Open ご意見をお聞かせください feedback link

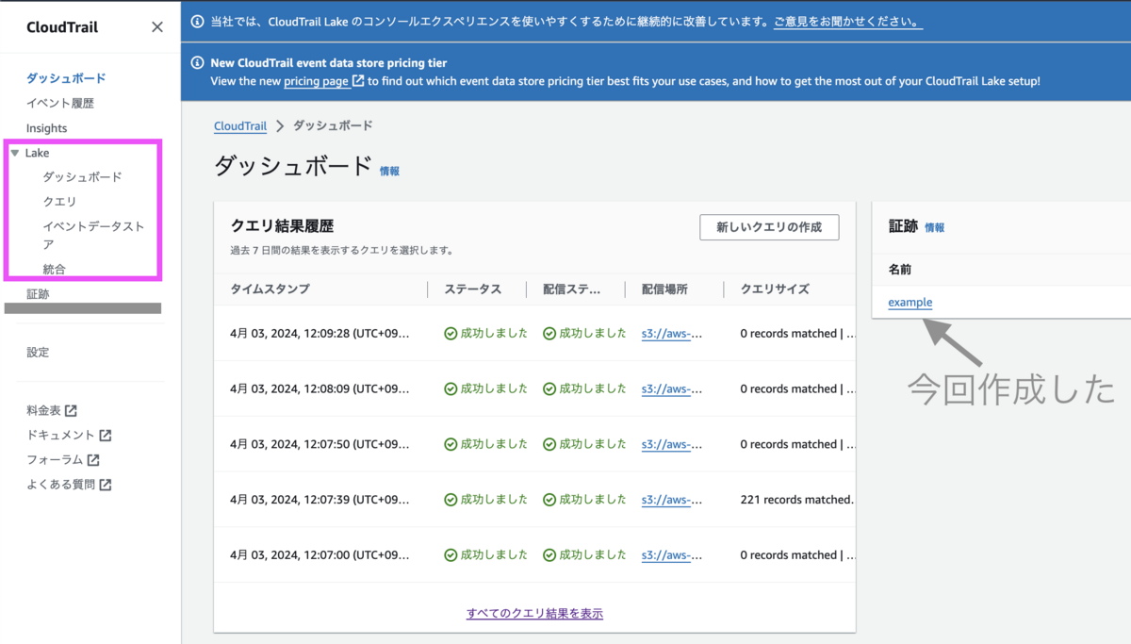(847, 21)
